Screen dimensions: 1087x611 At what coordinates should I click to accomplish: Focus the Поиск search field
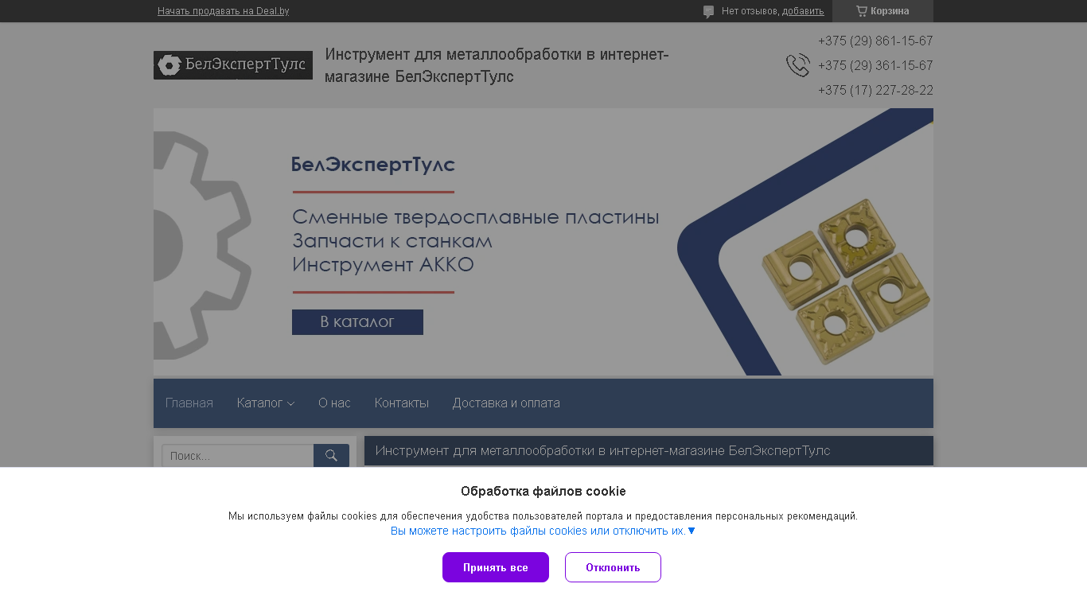pos(238,456)
